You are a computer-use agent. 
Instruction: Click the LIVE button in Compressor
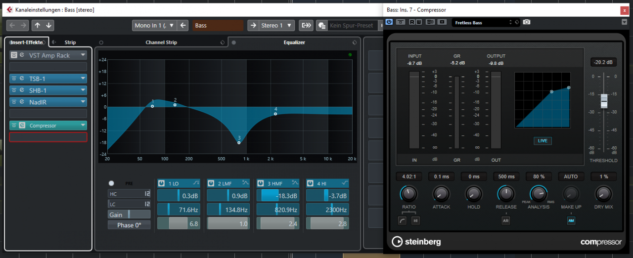pos(543,141)
